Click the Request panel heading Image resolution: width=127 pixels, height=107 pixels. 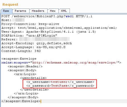tap(10, 4)
